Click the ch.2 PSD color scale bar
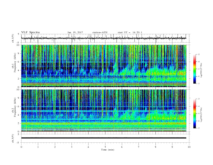213x165 pixels. click(194, 114)
